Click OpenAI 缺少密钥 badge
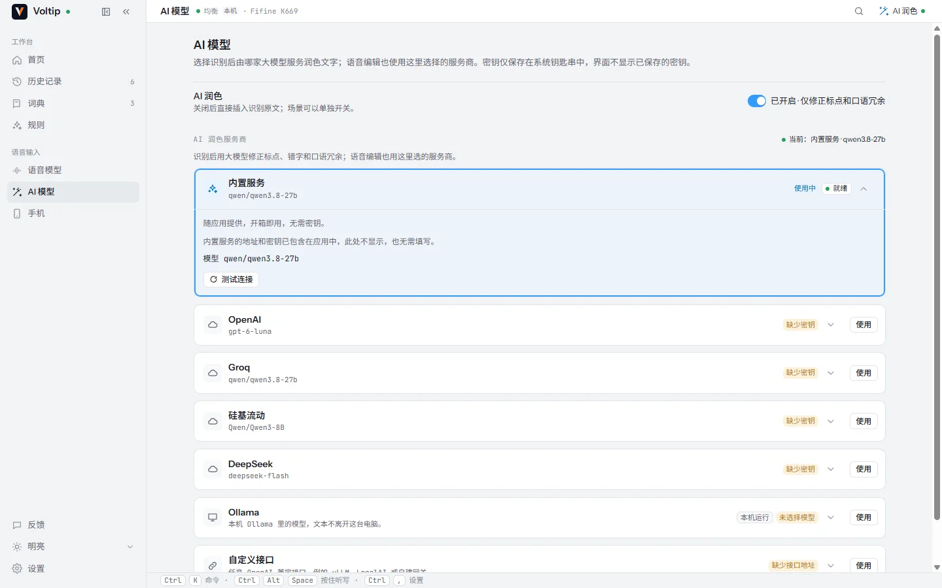This screenshot has height=588, width=942. 801,325
